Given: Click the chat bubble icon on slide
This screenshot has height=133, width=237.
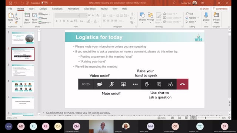Looking at the screenshot, I should [x=159, y=84].
